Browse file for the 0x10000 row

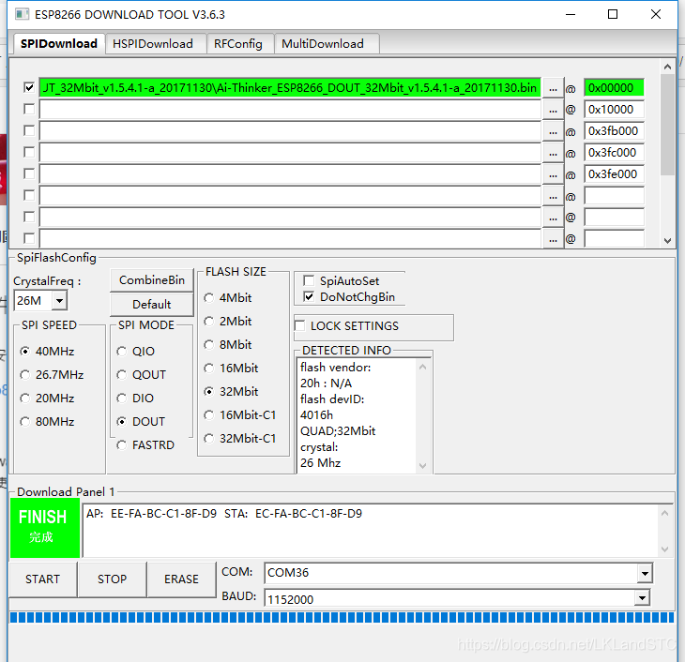pyautogui.click(x=553, y=110)
